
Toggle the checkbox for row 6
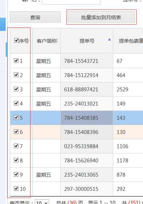(x=16, y=131)
